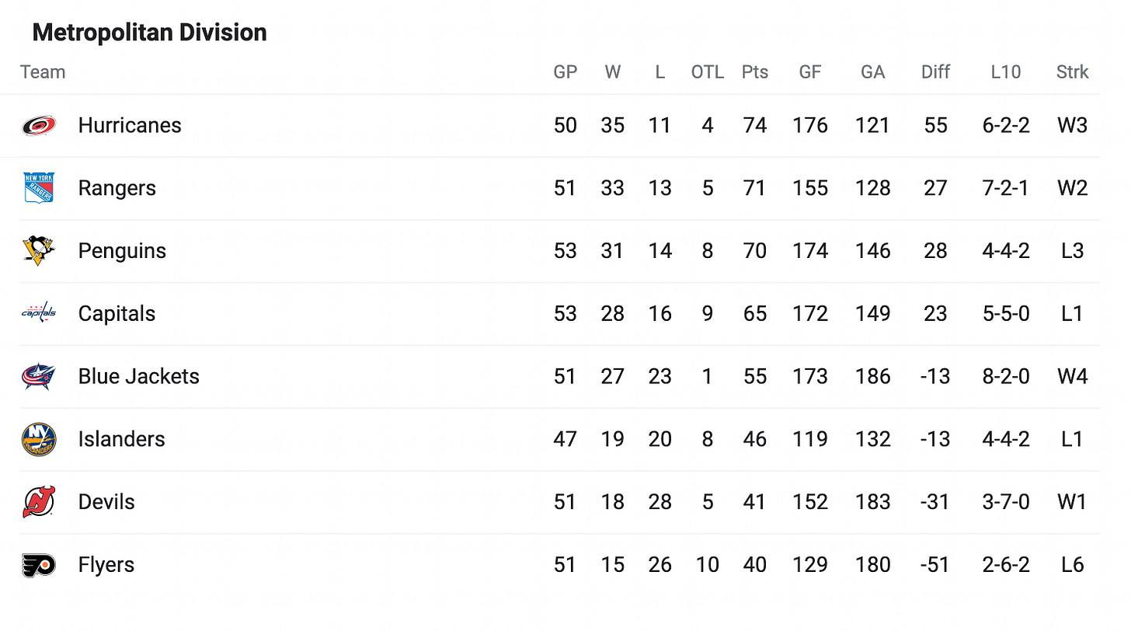Click the Islanders team logo
The width and height of the screenshot is (1131, 631).
pyautogui.click(x=38, y=439)
